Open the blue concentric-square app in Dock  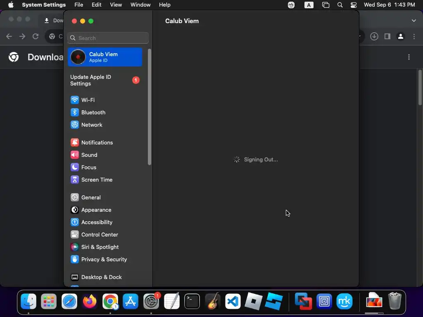tap(324, 301)
